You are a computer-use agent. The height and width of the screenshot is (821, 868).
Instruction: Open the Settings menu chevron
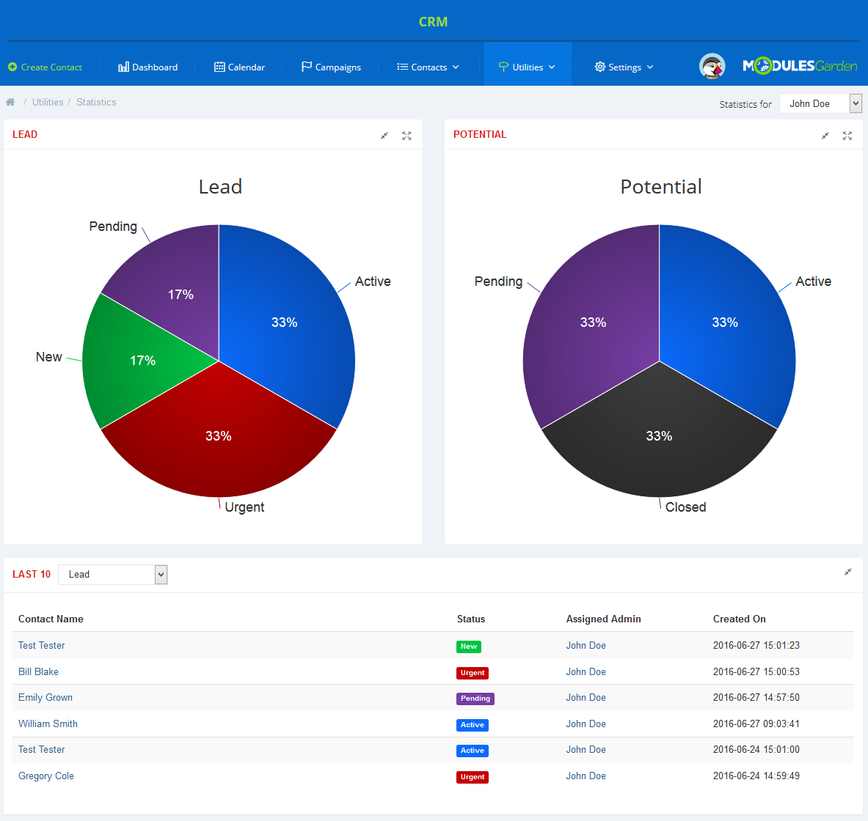[650, 67]
